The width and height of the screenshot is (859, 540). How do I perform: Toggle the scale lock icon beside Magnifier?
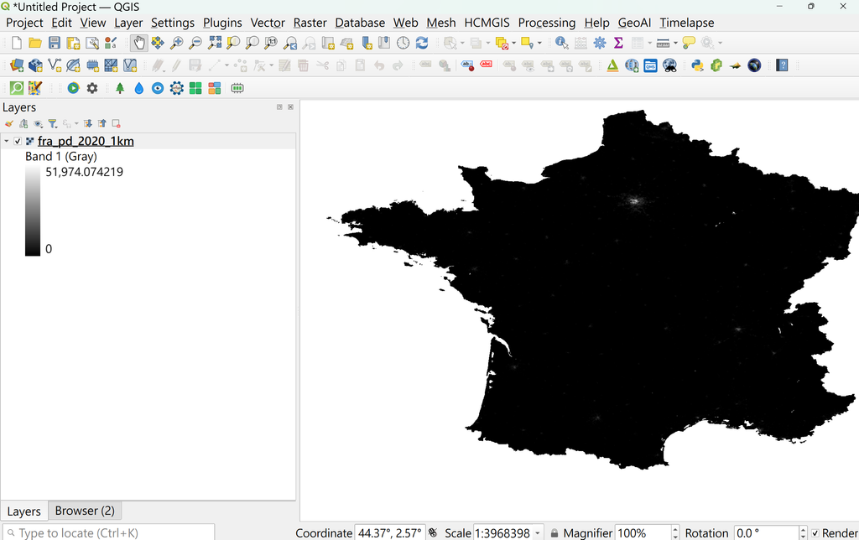[x=554, y=533]
